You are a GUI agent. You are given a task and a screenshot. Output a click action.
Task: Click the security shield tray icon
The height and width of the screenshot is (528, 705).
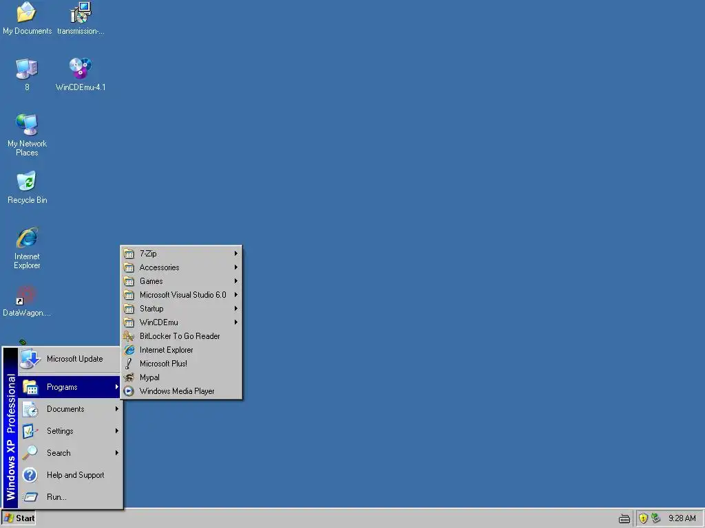644,518
